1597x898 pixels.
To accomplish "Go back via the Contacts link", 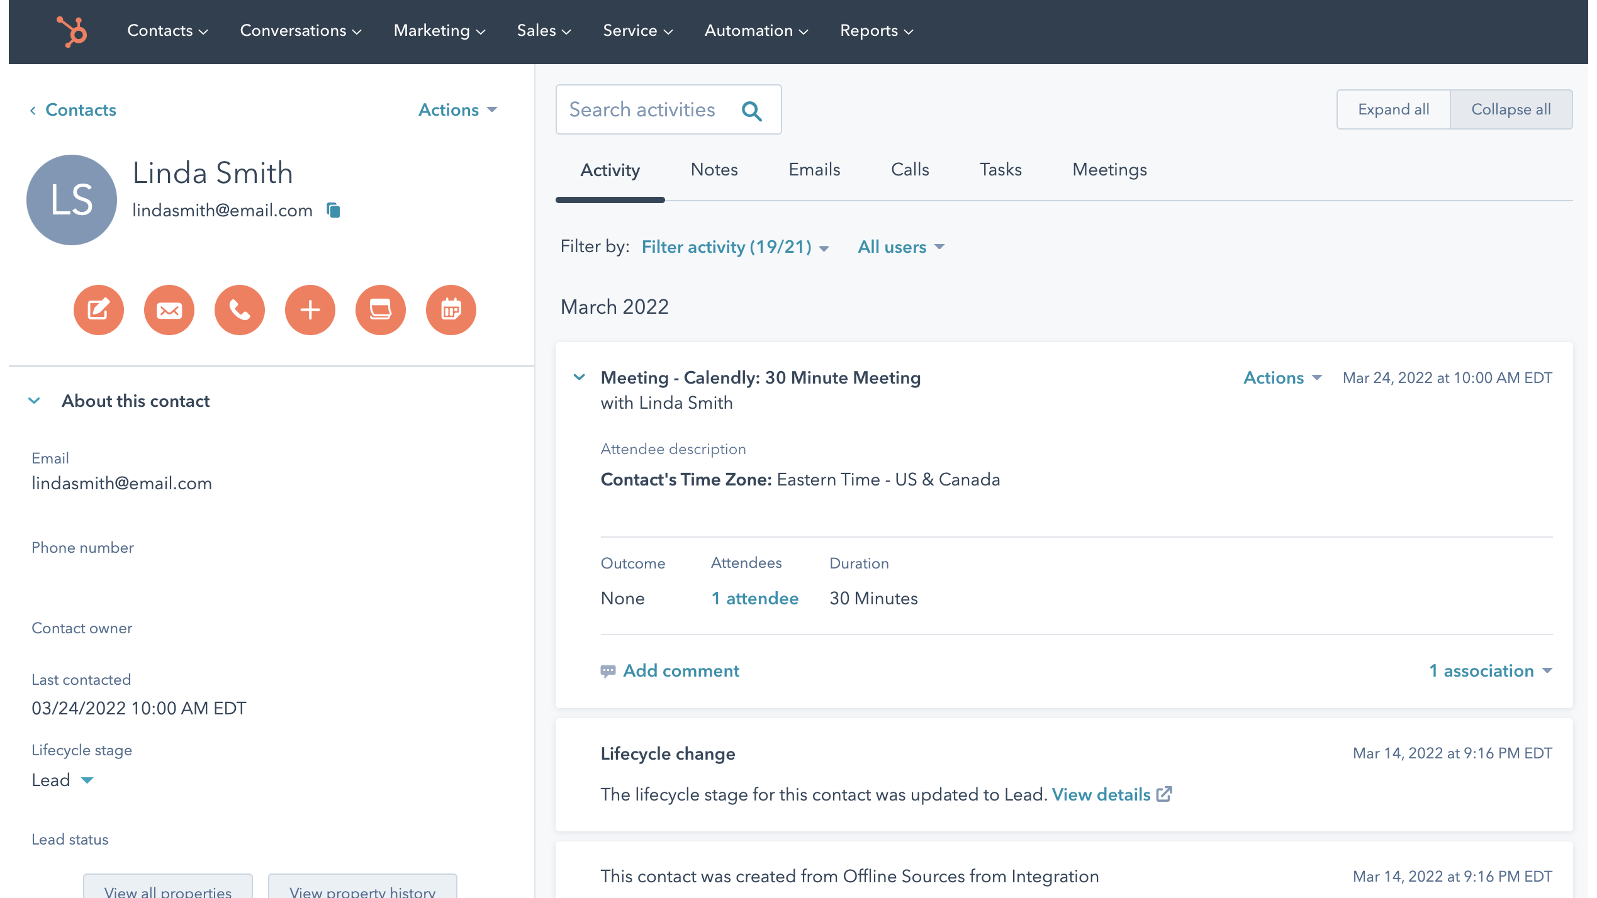I will pyautogui.click(x=73, y=110).
